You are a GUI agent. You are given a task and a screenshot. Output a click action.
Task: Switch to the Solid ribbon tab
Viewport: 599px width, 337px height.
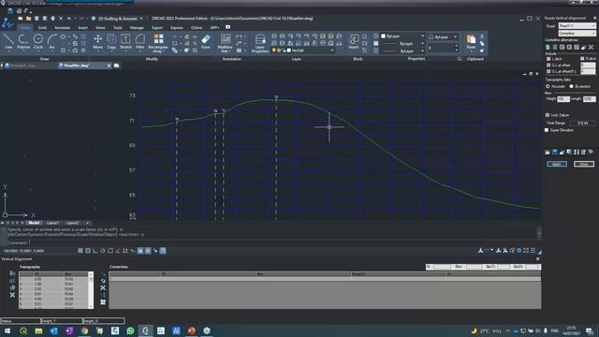(42, 28)
